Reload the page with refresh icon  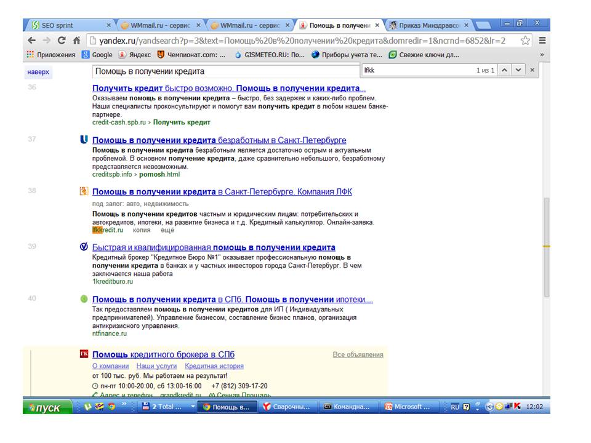click(x=62, y=41)
